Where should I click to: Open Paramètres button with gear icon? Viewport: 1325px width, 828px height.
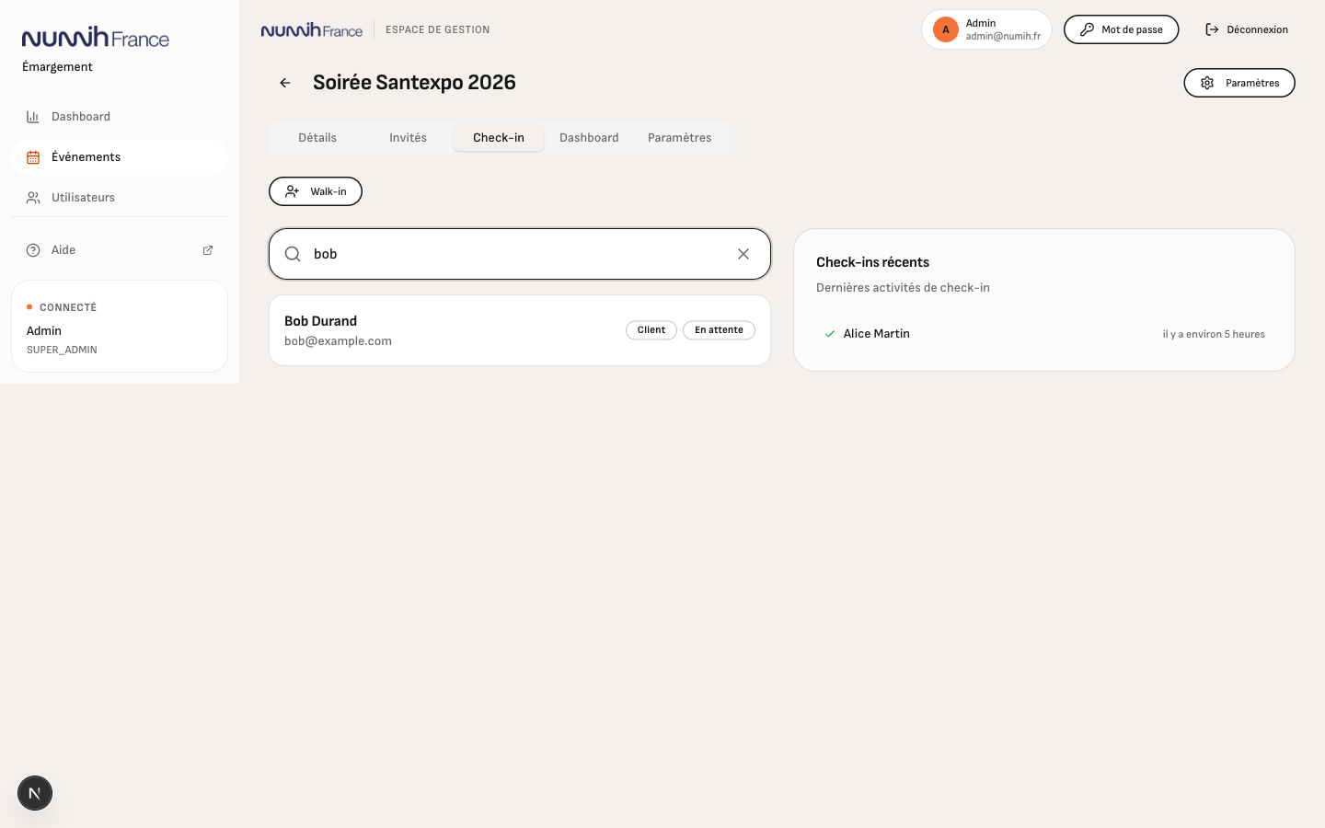[x=1239, y=83]
